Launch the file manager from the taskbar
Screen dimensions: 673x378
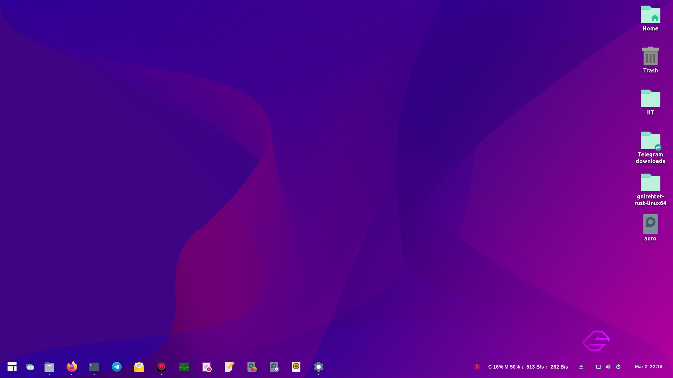click(x=49, y=367)
